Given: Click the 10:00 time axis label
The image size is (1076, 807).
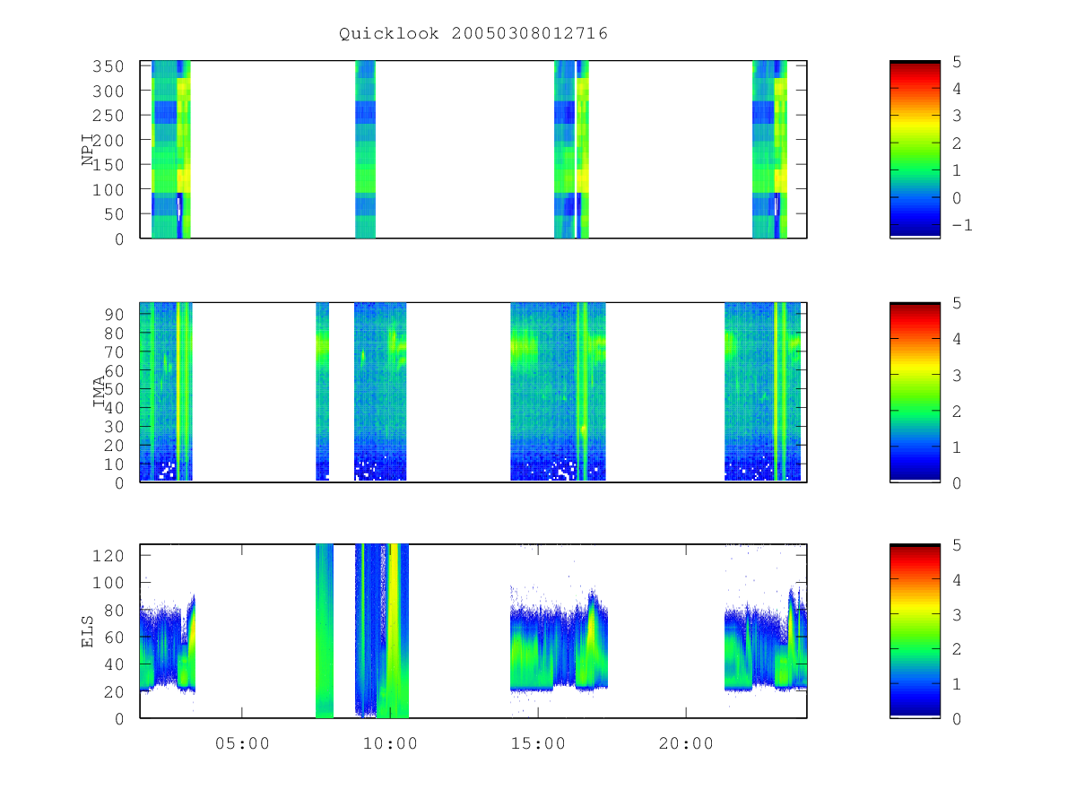Looking at the screenshot, I should tap(390, 743).
